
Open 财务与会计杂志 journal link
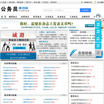[8, 68]
